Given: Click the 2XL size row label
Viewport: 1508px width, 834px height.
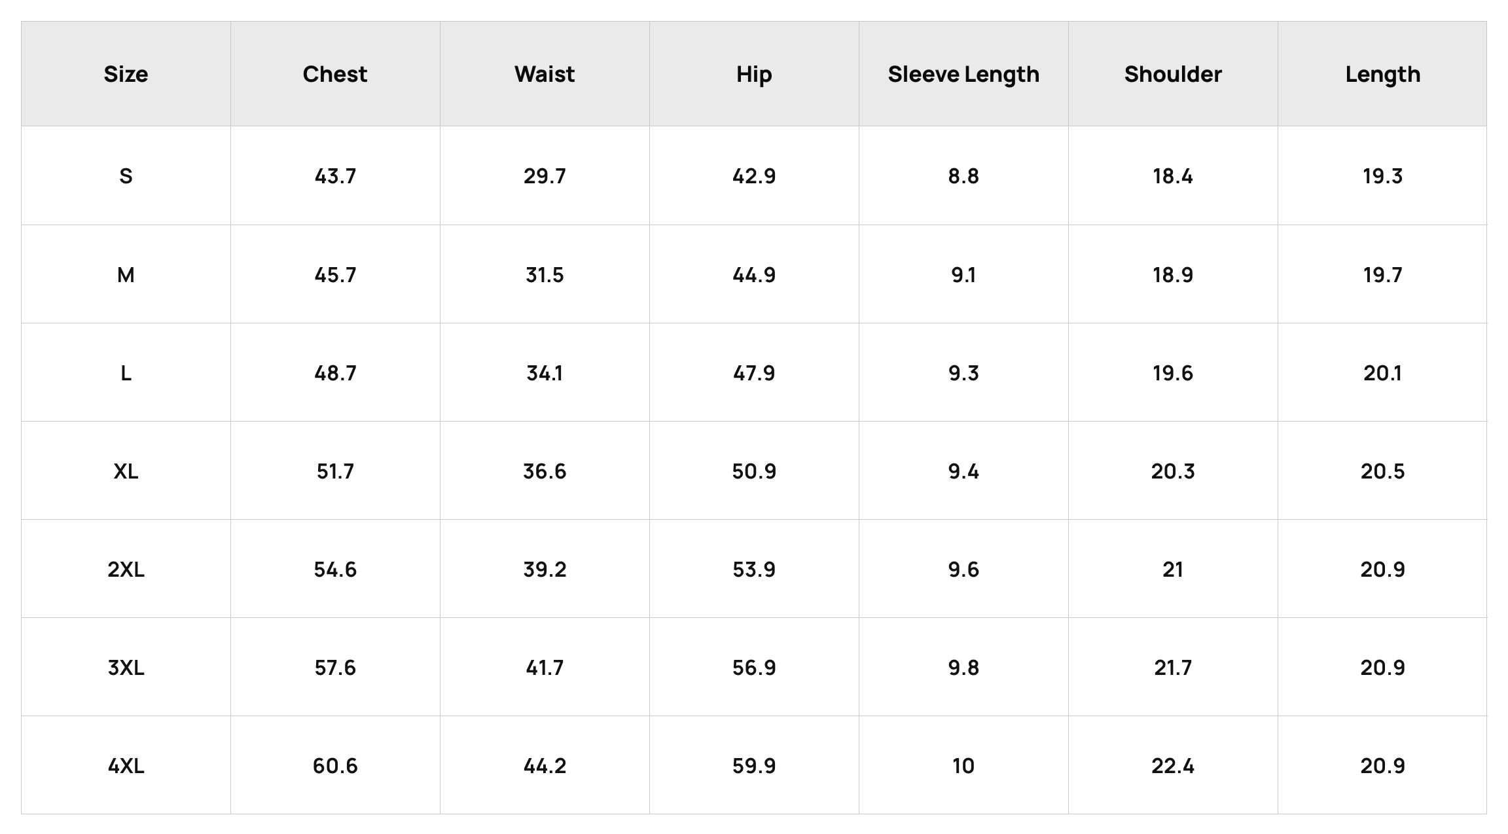Looking at the screenshot, I should [126, 569].
